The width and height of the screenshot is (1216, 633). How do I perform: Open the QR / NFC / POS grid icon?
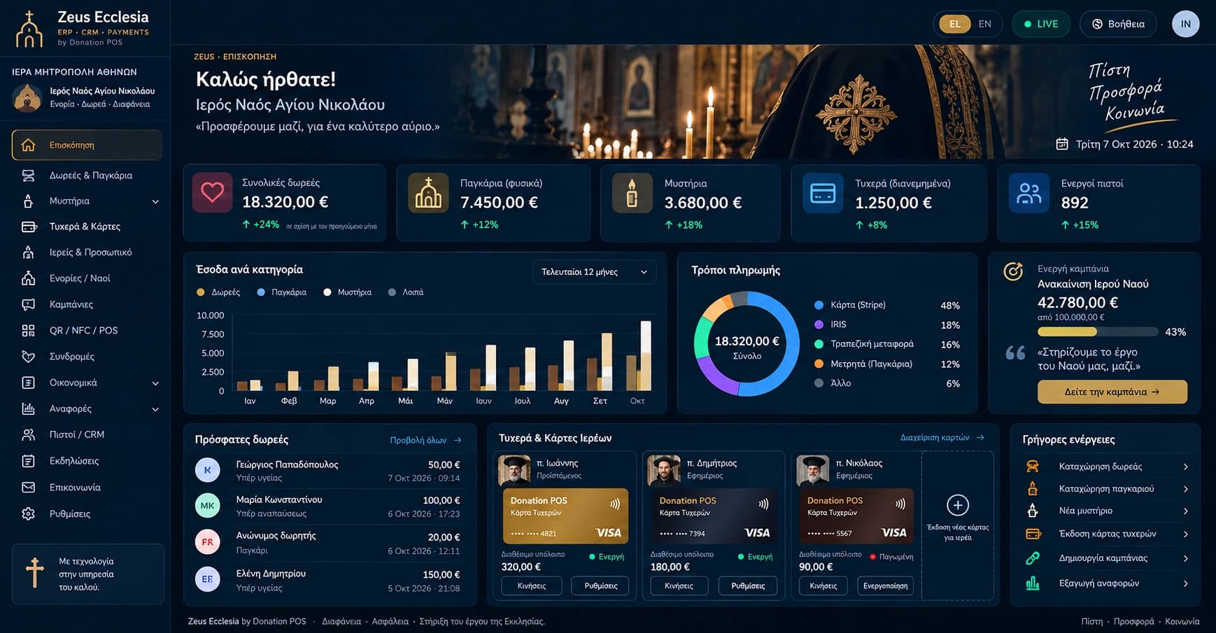coord(29,330)
